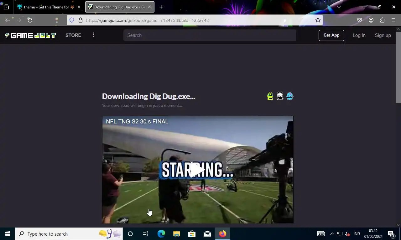Open the Firefox account icon
This screenshot has width=401, height=240.
(371, 20)
